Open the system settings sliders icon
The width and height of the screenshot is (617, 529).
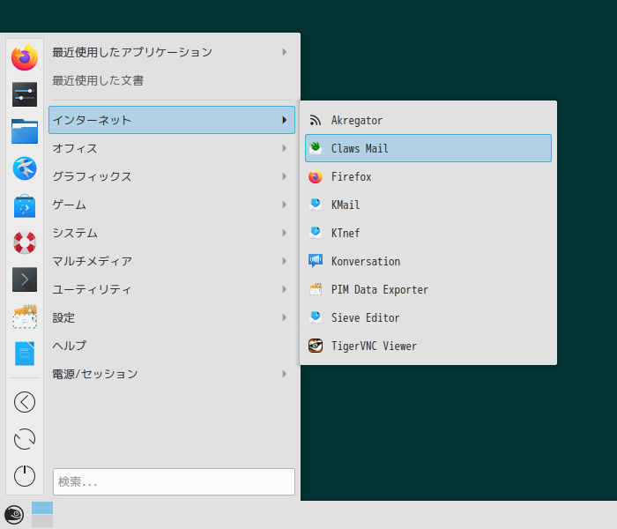click(25, 94)
